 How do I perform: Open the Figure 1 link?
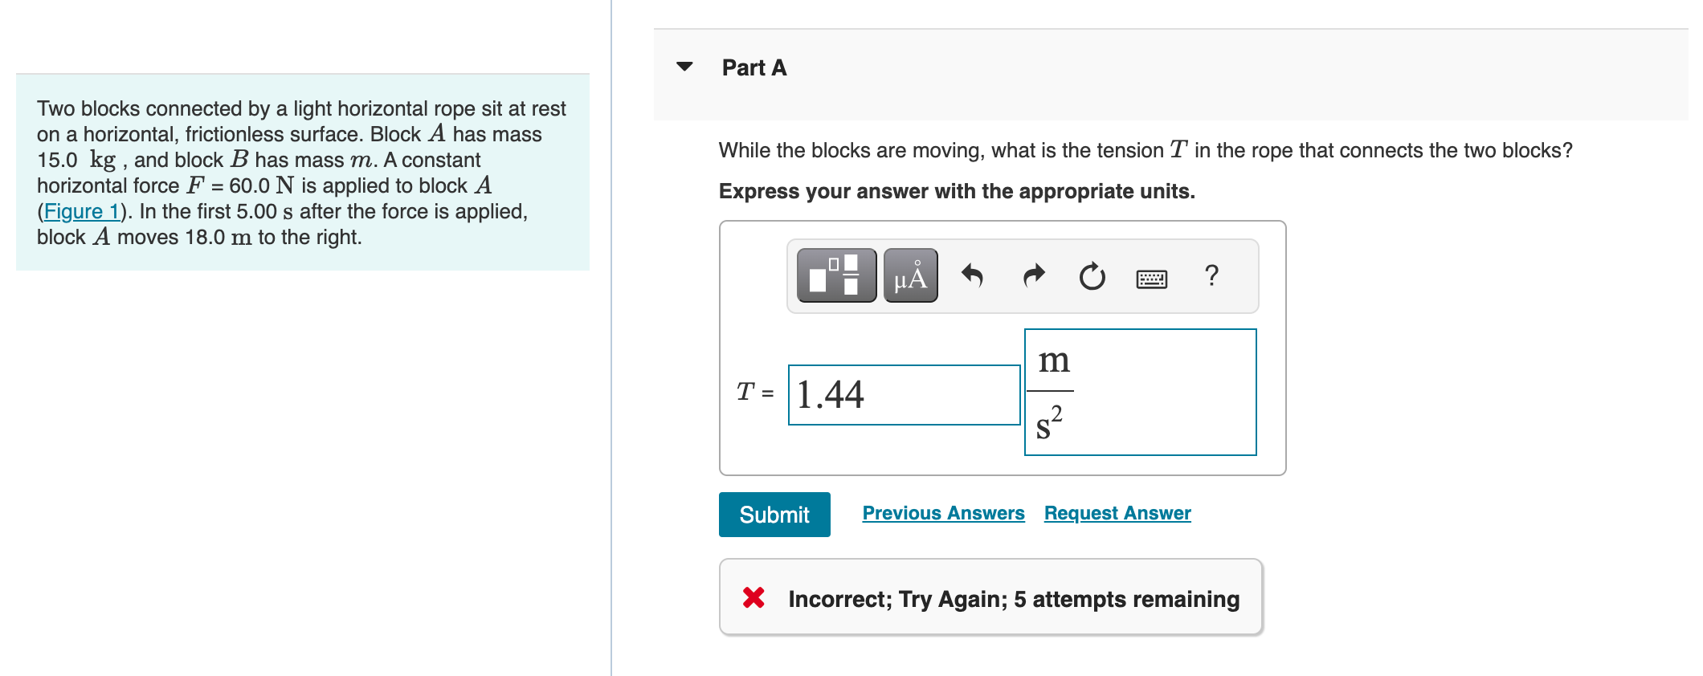(81, 211)
